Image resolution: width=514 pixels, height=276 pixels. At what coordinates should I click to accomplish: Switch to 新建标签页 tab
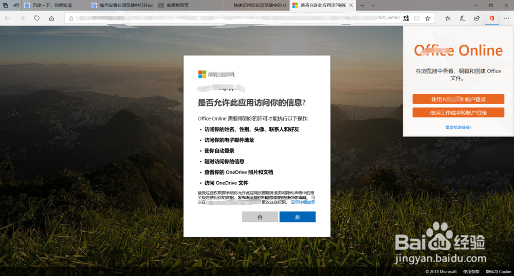pos(189,5)
